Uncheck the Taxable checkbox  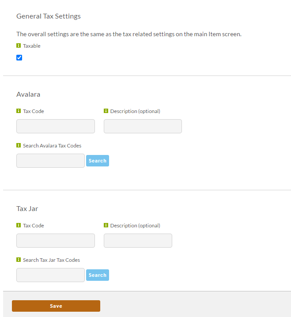coord(19,58)
